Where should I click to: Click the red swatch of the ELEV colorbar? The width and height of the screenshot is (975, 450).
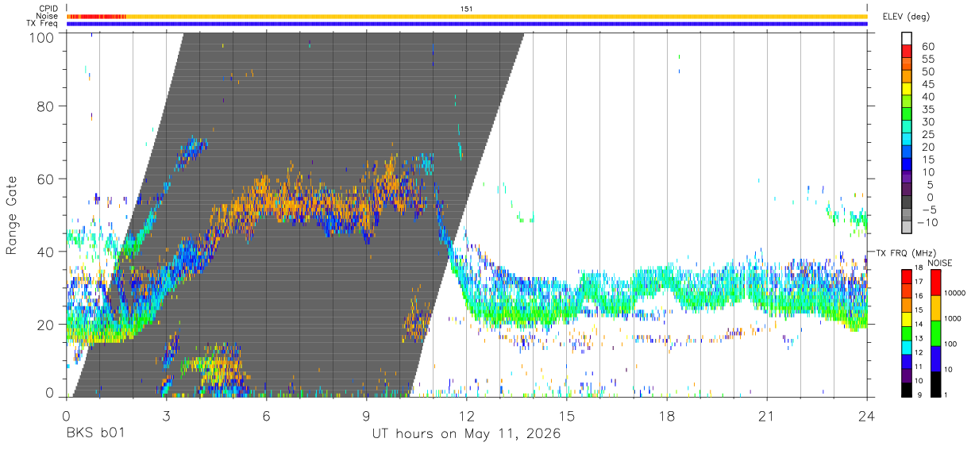coord(908,52)
